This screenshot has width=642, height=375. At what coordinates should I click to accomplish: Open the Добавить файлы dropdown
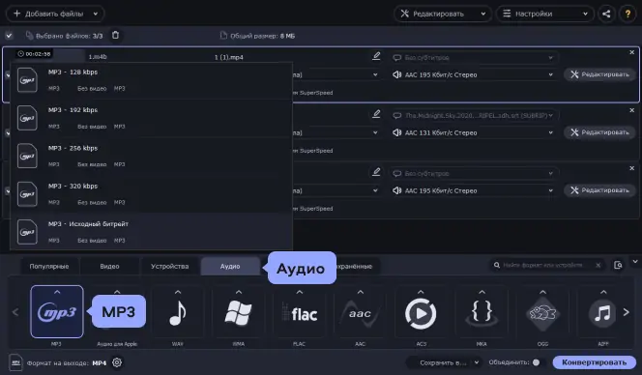coord(55,14)
